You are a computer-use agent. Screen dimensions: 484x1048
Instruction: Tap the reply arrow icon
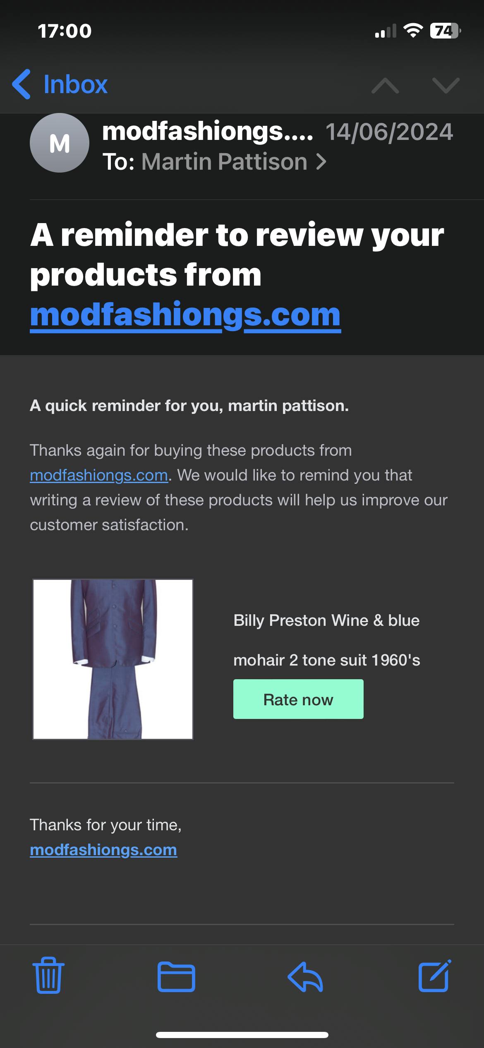coord(305,977)
